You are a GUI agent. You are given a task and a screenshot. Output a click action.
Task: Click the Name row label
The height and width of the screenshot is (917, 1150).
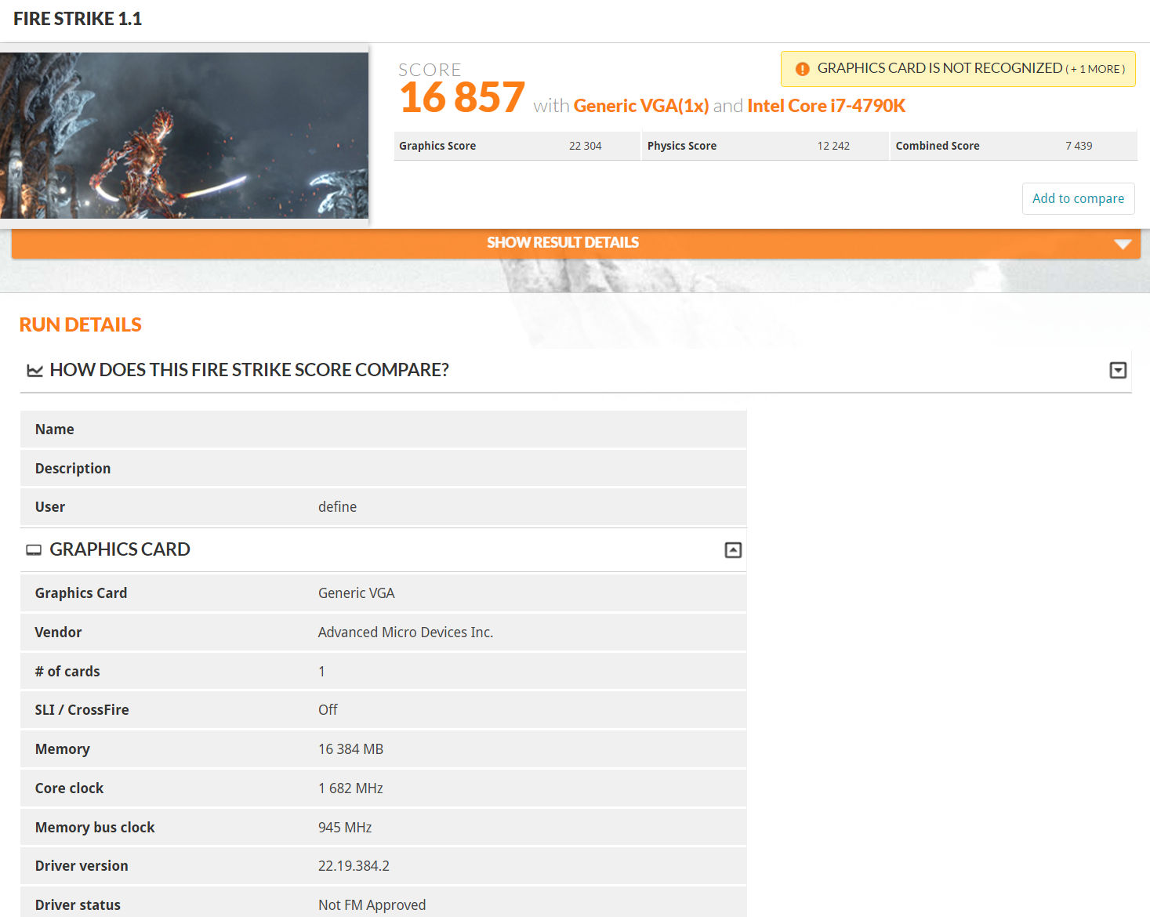(x=54, y=430)
